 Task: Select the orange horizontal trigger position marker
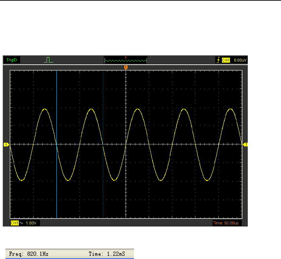126,67
